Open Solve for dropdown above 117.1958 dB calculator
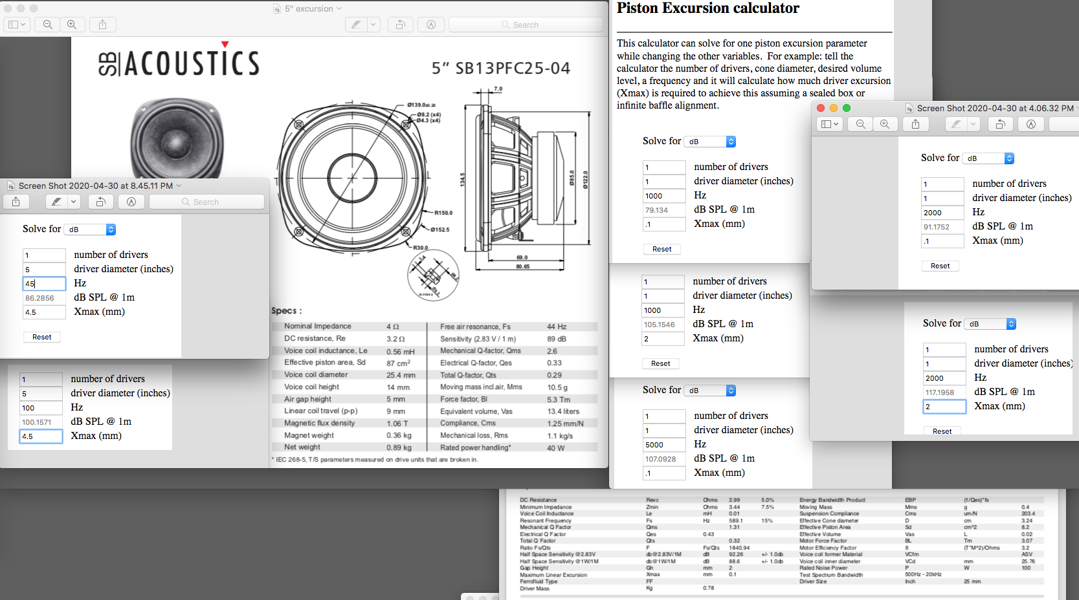Image resolution: width=1079 pixels, height=600 pixels. 990,324
